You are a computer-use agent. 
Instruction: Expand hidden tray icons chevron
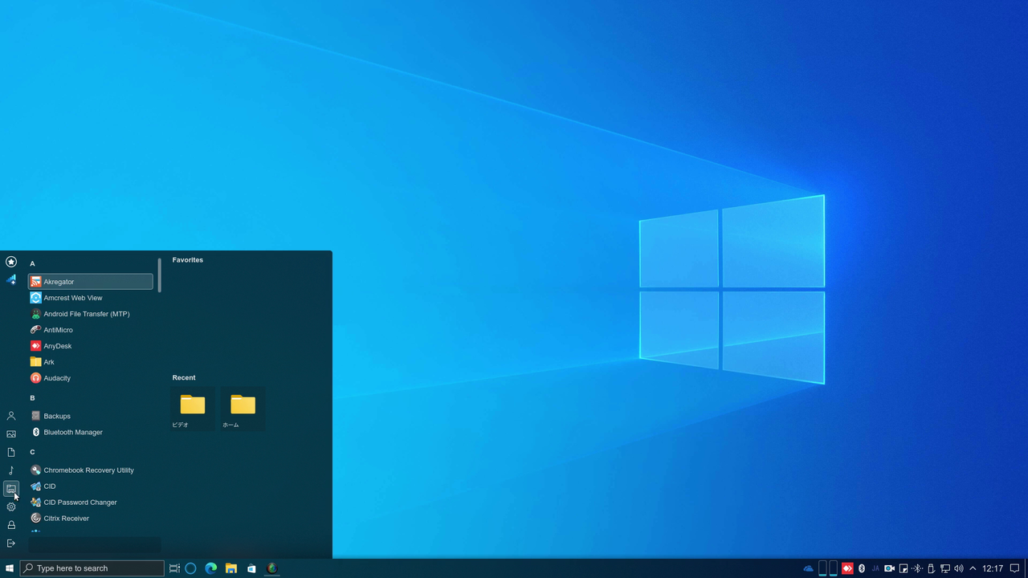(973, 568)
